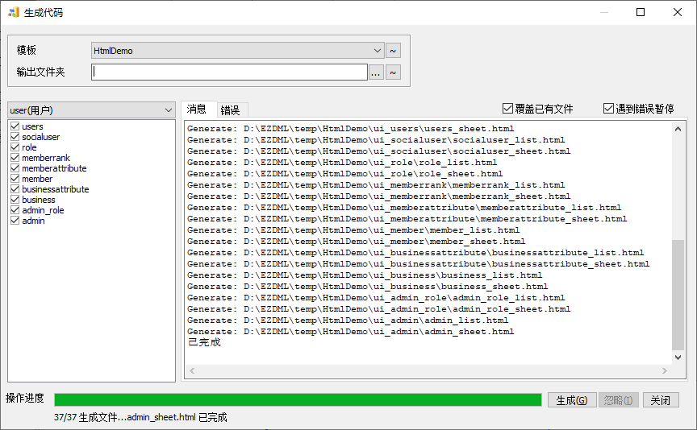Toggle the businessattribute checkbox
The width and height of the screenshot is (697, 430).
[x=15, y=189]
